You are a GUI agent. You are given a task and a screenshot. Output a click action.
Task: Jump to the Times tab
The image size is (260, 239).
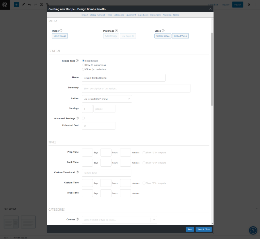pyautogui.click(x=109, y=15)
